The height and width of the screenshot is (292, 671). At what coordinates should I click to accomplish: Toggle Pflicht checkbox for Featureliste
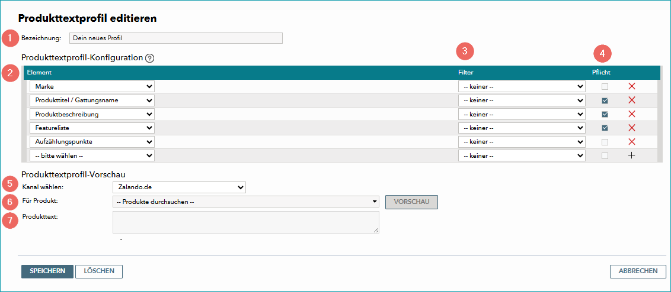[605, 128]
